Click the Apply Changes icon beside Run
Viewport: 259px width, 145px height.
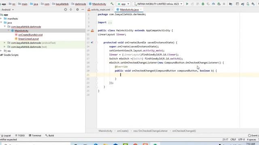tap(193, 4)
